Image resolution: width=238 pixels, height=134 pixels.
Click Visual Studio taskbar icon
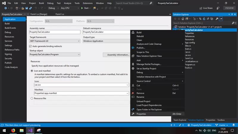point(30,130)
